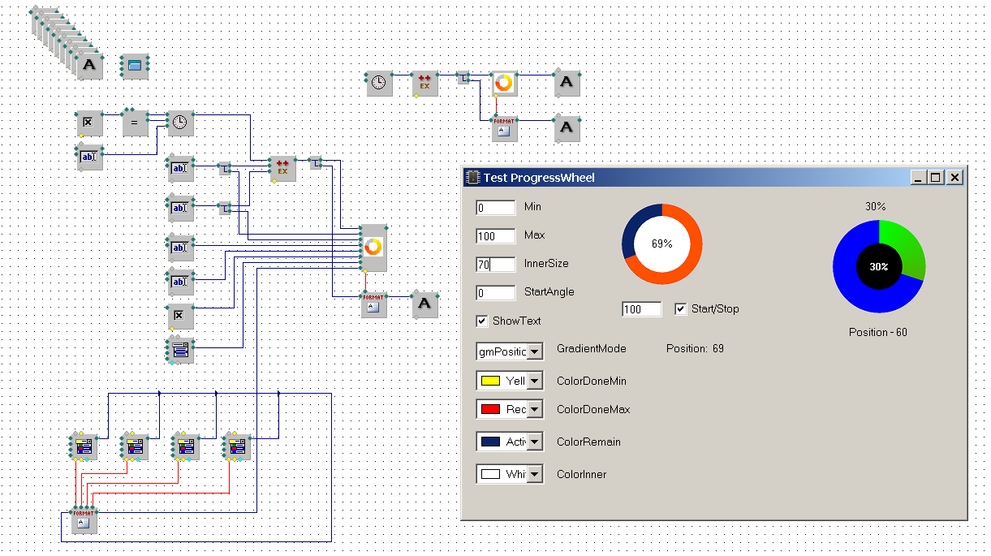
Task: Open the GradientMode dropdown
Action: coord(535,351)
